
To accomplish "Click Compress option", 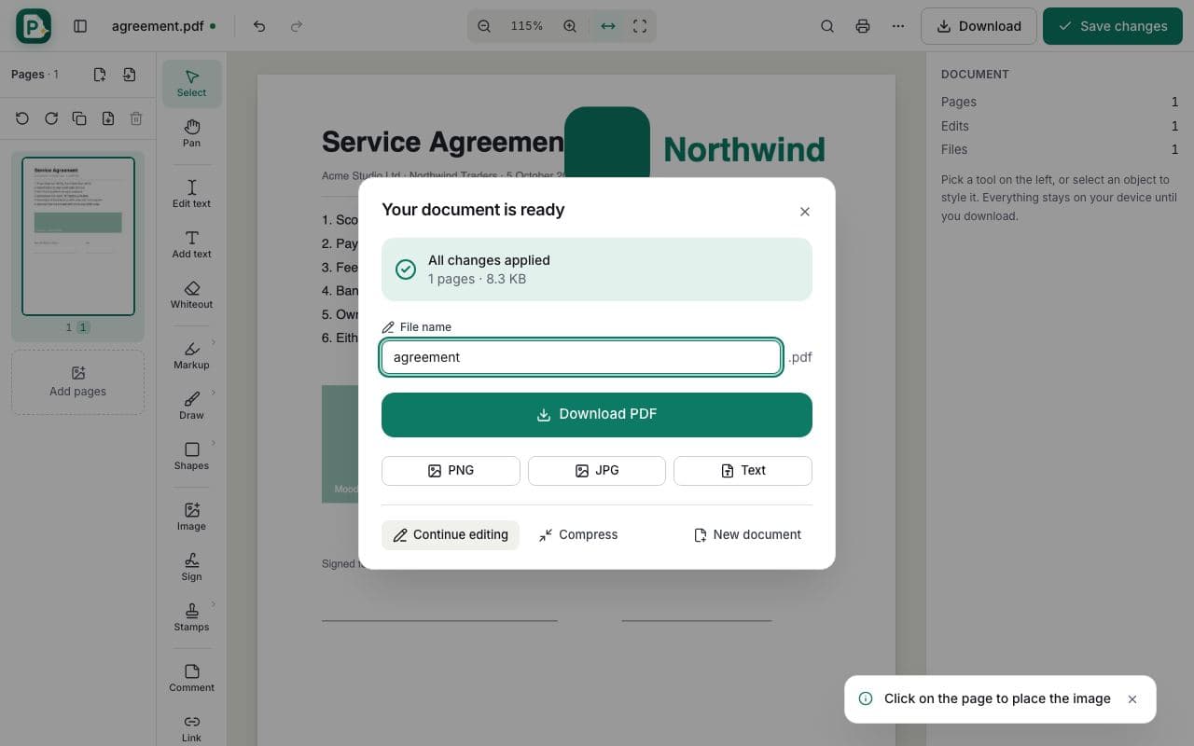I will point(578,534).
